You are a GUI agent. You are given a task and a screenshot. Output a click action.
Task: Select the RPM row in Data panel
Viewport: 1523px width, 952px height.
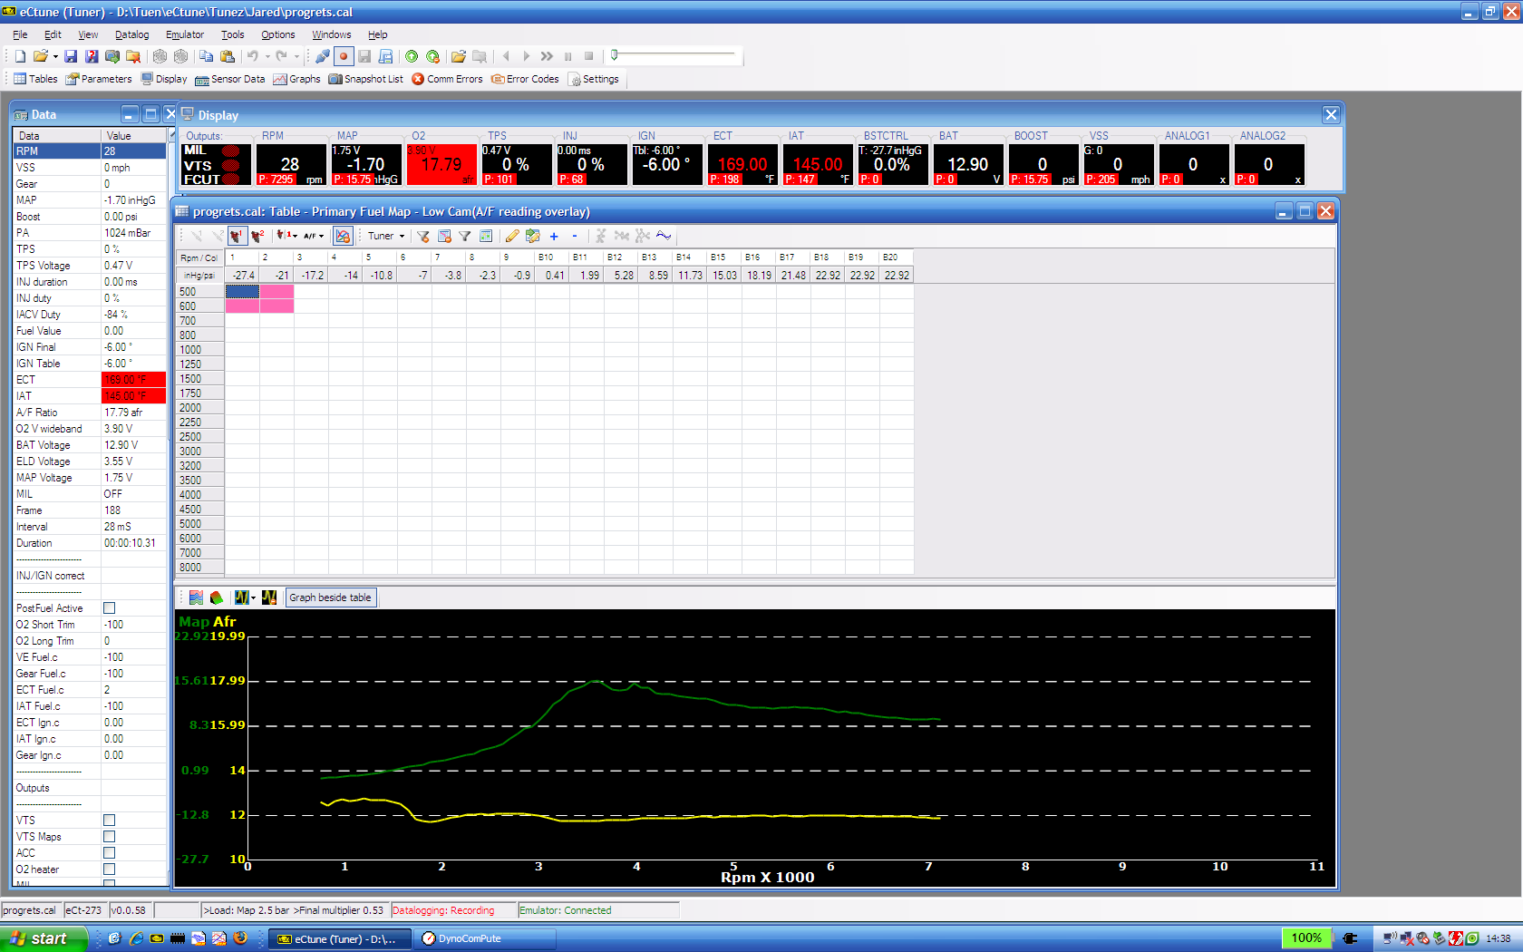tap(89, 151)
